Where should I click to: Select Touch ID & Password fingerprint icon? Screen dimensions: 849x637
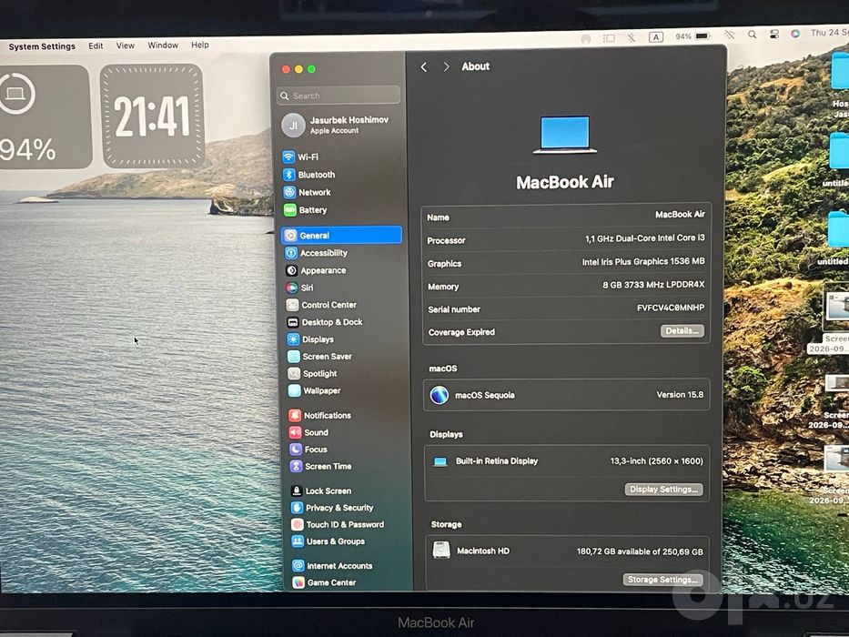point(298,524)
